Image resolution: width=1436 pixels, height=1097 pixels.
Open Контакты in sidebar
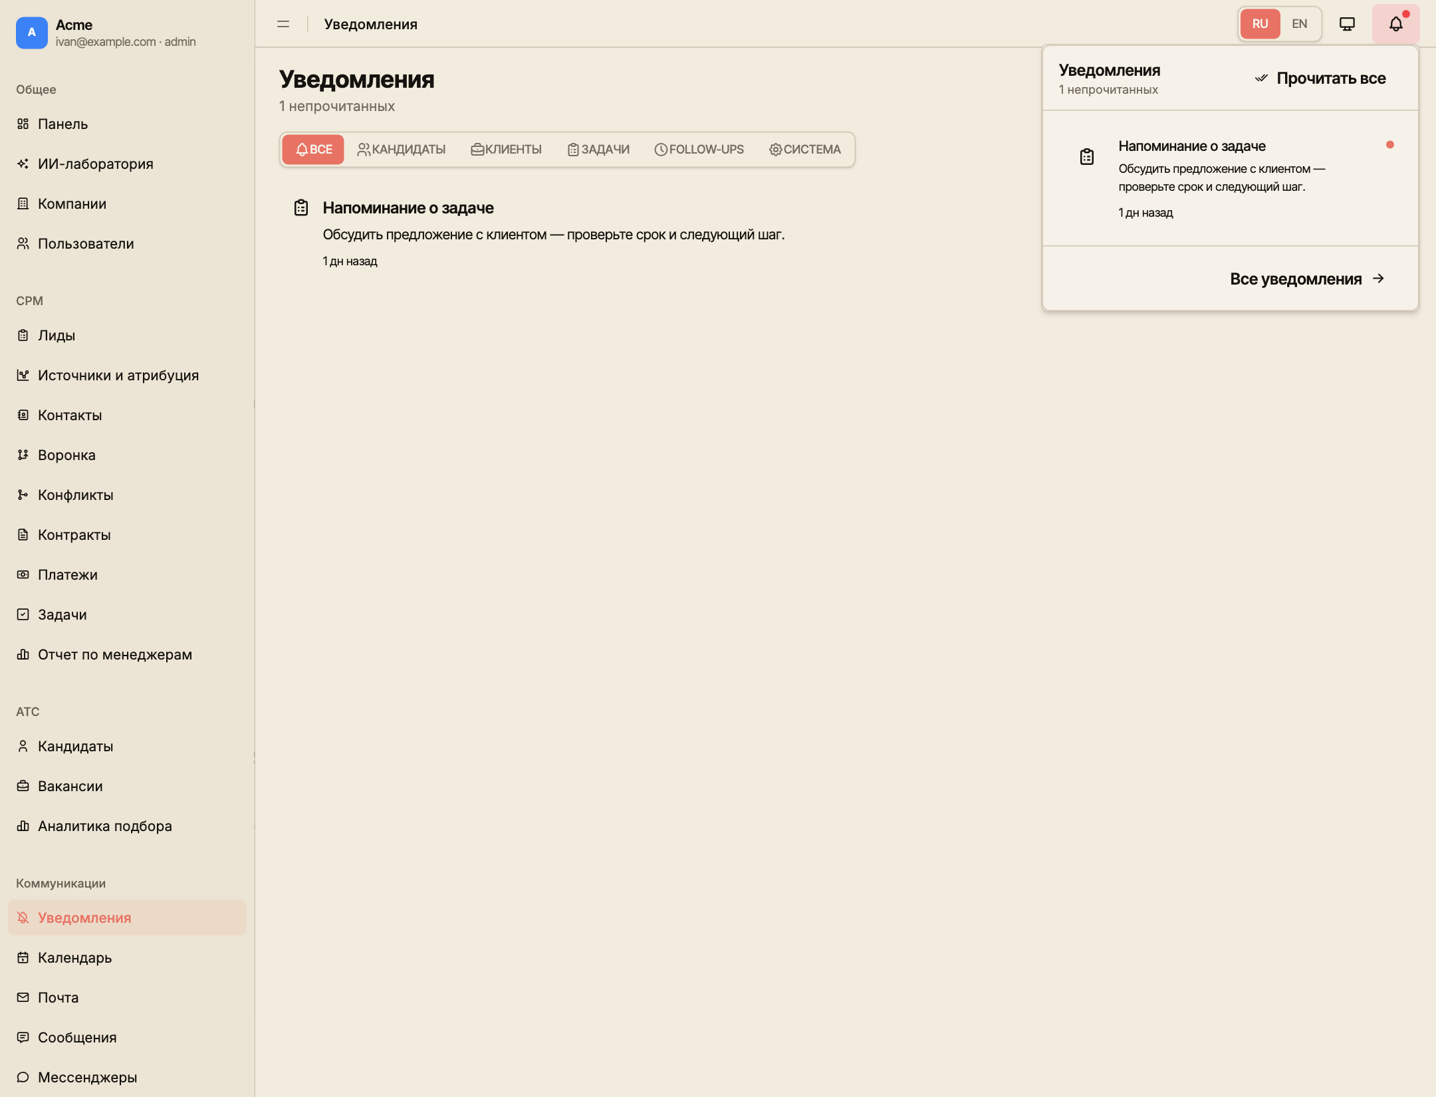pos(127,415)
